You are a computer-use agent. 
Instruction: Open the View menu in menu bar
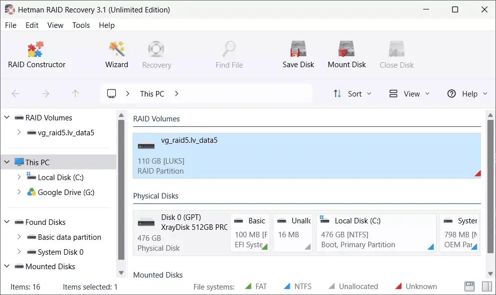55,25
